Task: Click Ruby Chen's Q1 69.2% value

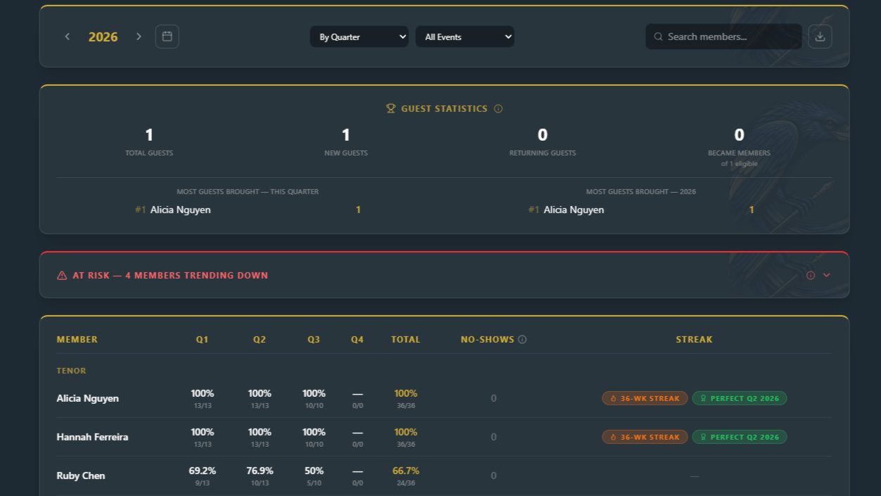Action: (x=202, y=471)
